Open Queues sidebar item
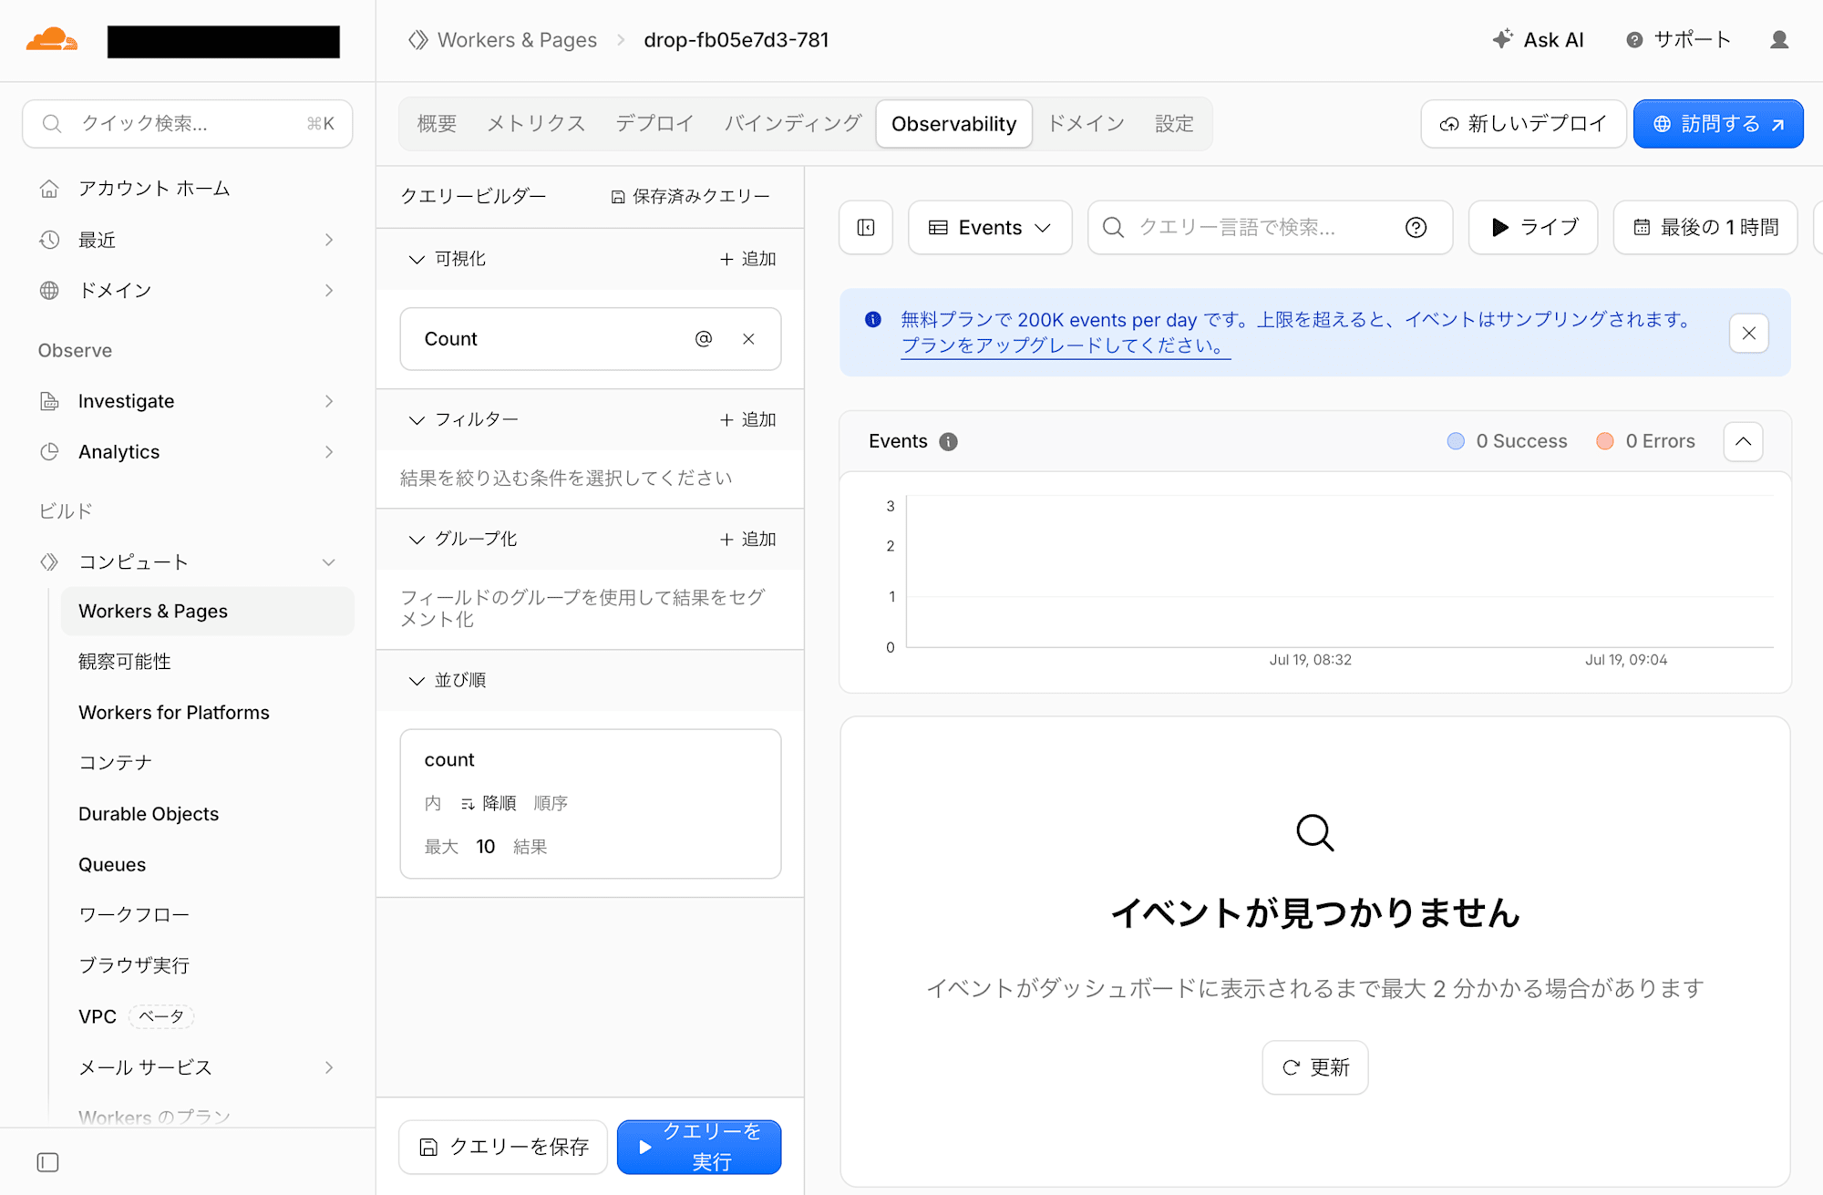This screenshot has height=1195, width=1823. pyautogui.click(x=112, y=864)
